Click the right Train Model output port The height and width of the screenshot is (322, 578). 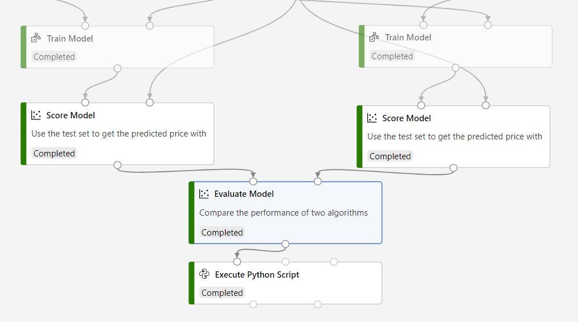456,68
